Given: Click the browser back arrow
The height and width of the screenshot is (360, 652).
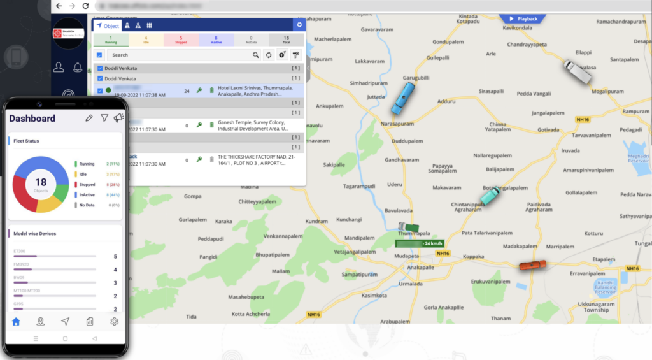Looking at the screenshot, I should tap(59, 6).
